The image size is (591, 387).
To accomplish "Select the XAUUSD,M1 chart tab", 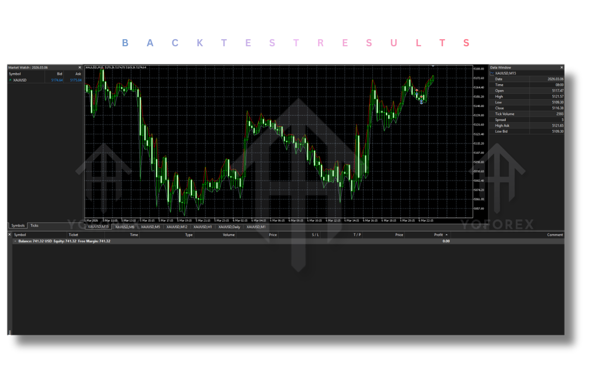I will point(256,227).
